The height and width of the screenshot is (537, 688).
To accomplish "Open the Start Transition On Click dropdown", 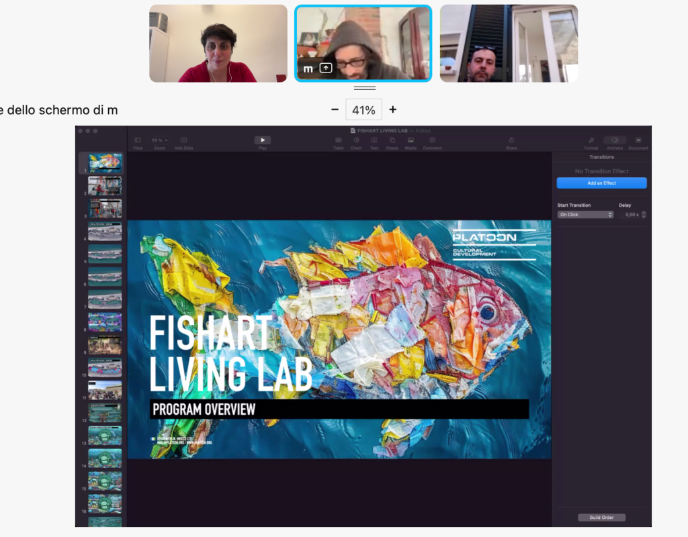I will pos(585,215).
